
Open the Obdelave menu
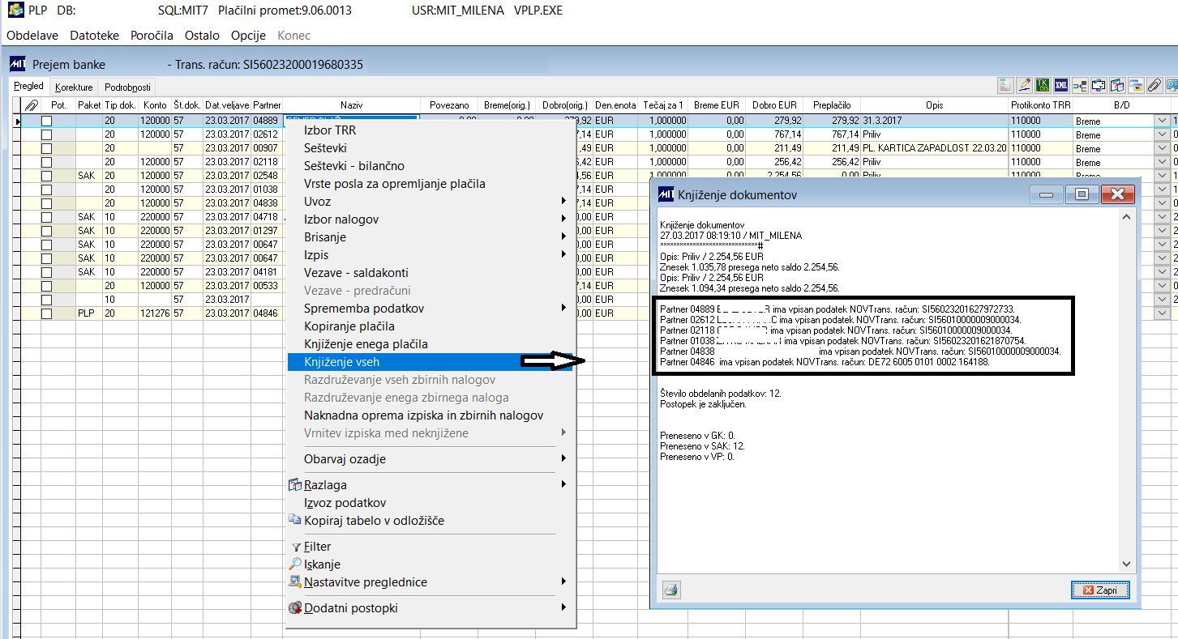[32, 35]
